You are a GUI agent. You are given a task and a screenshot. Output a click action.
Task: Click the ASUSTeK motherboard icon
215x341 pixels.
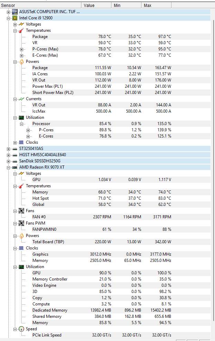15,12
